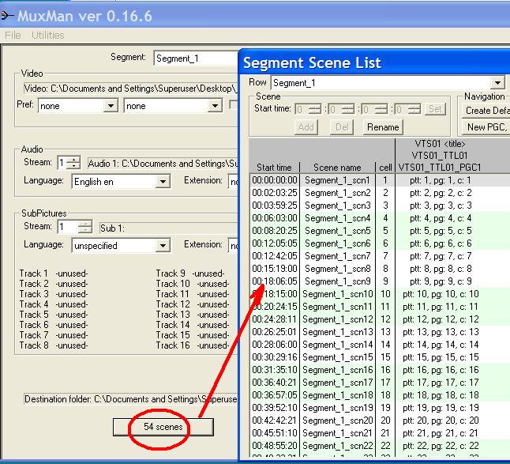The height and width of the screenshot is (464, 510).
Task: Click the cell column header
Action: point(385,168)
